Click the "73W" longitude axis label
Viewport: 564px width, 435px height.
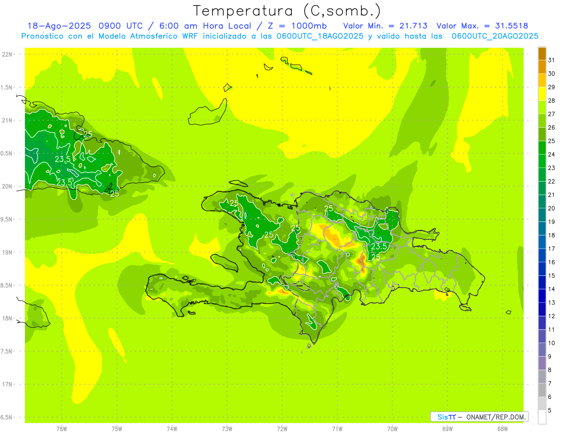227,428
